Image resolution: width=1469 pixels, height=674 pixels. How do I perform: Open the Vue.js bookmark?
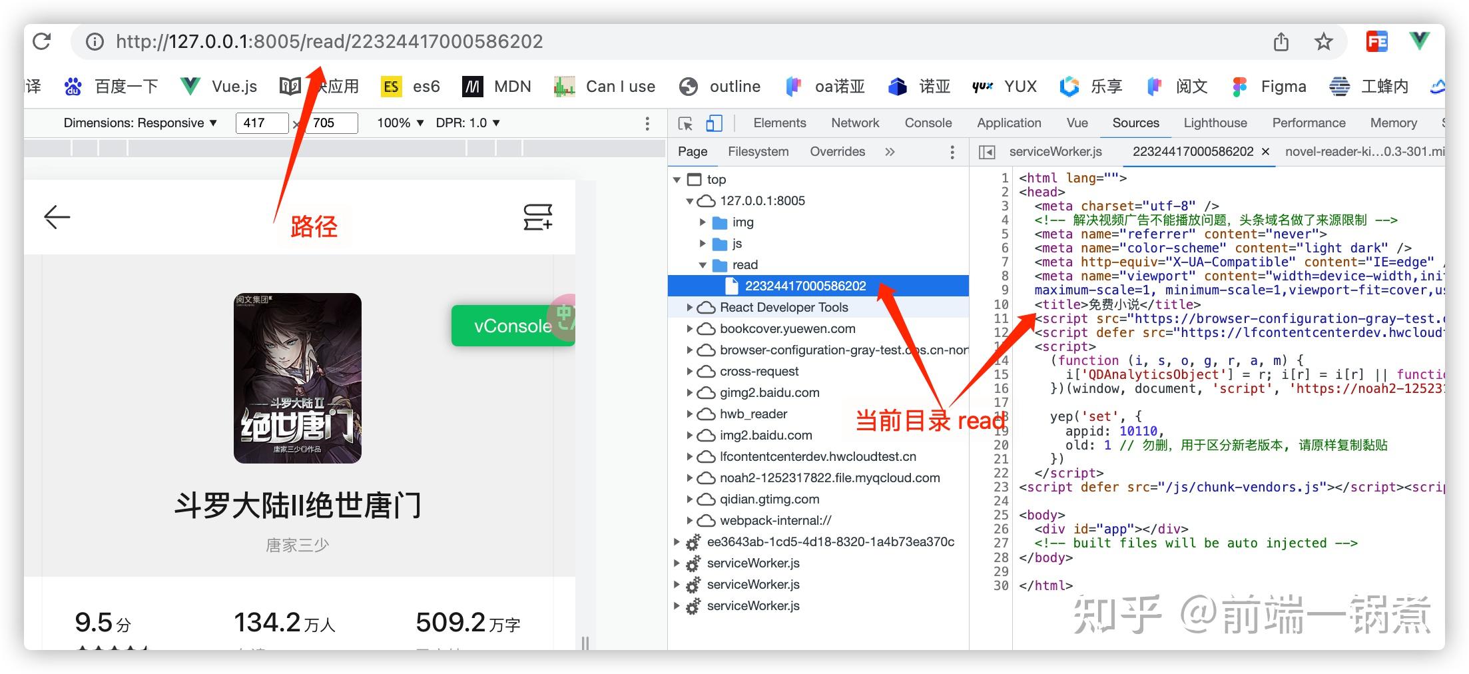coord(219,87)
